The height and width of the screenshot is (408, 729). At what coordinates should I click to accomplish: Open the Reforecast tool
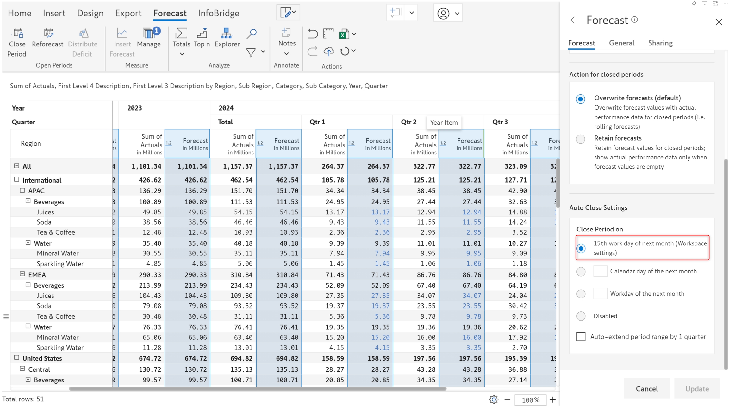click(48, 33)
